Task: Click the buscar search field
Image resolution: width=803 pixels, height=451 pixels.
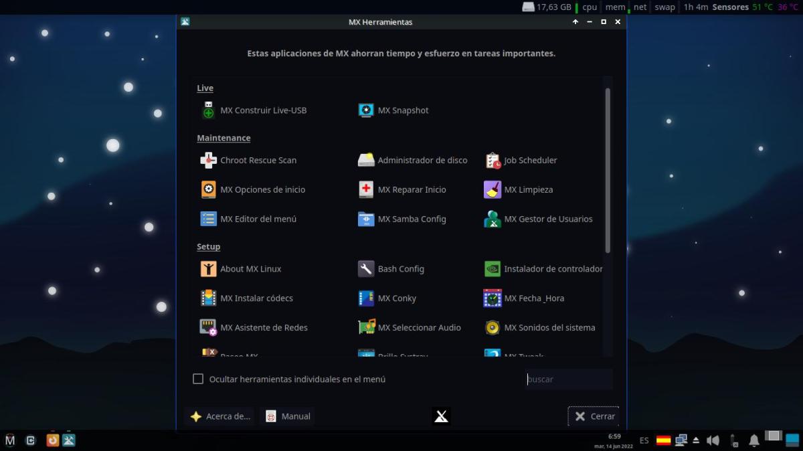Action: (569, 379)
